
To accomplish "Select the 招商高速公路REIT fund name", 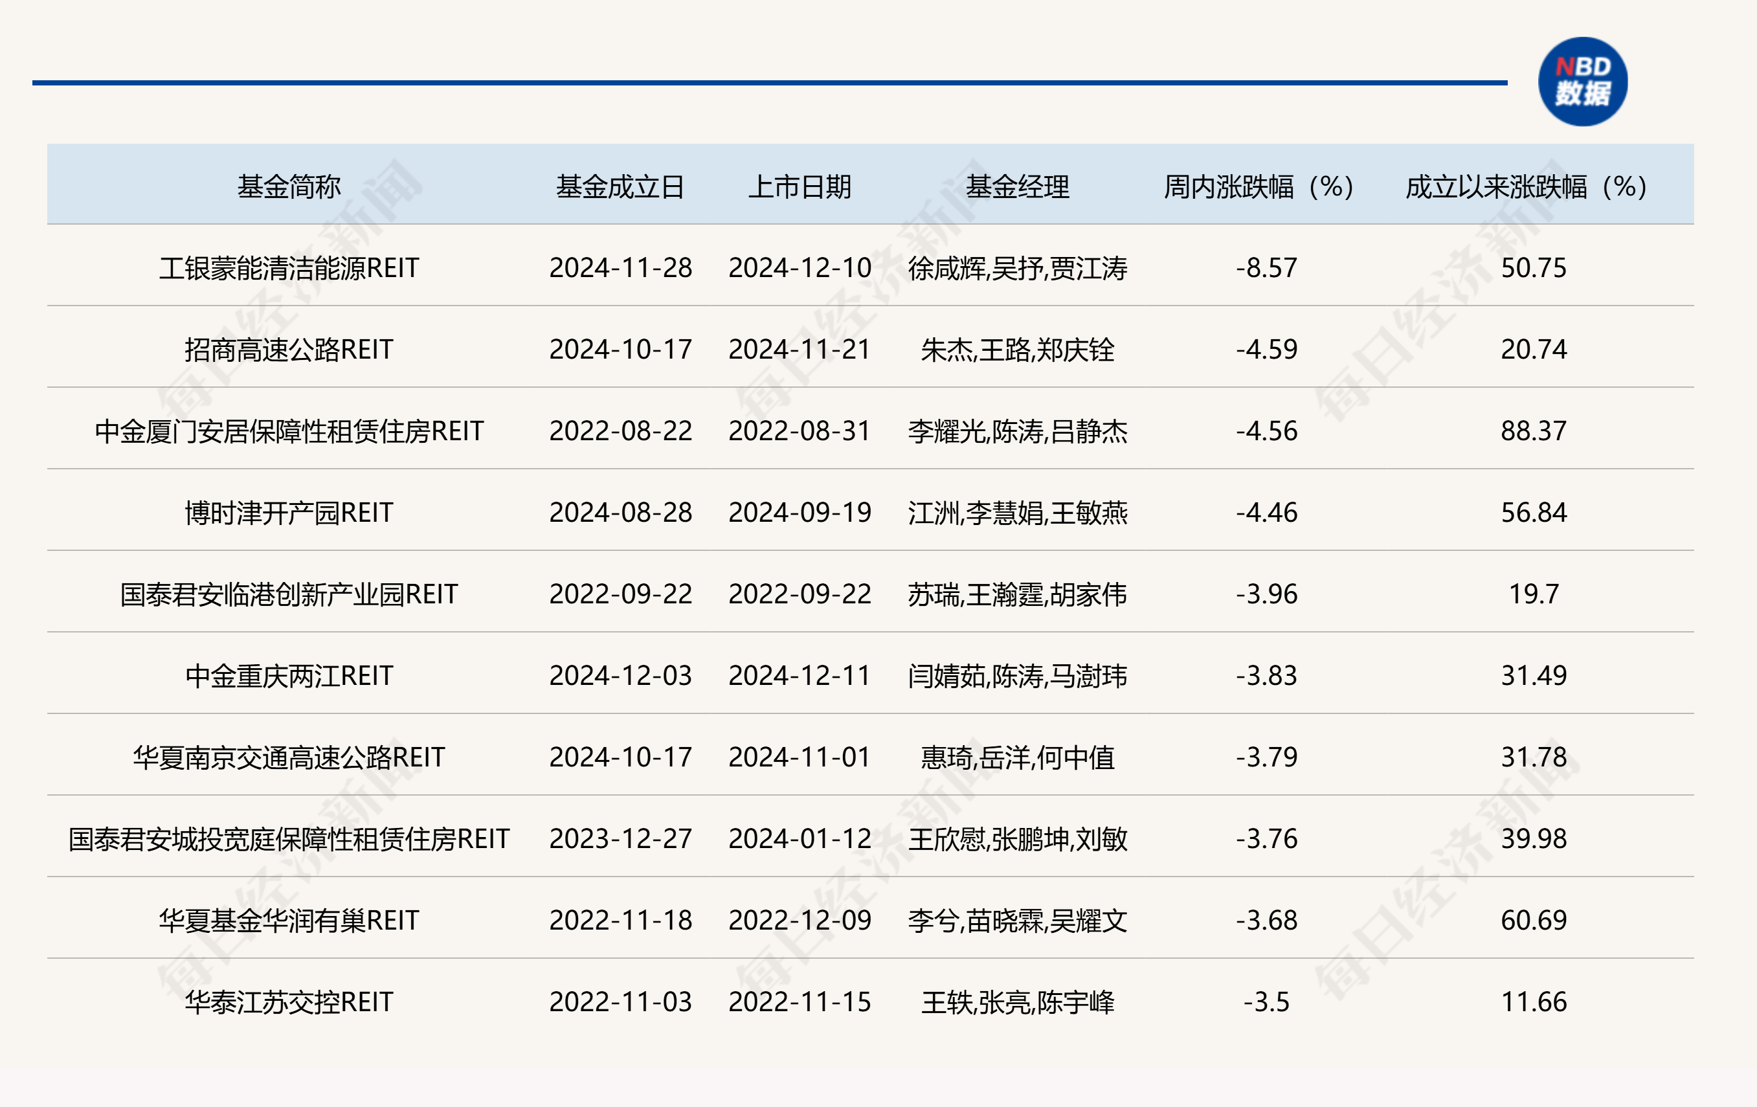I will tap(289, 350).
